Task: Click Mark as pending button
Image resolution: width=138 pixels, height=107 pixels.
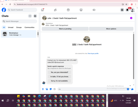Action: 65,29
